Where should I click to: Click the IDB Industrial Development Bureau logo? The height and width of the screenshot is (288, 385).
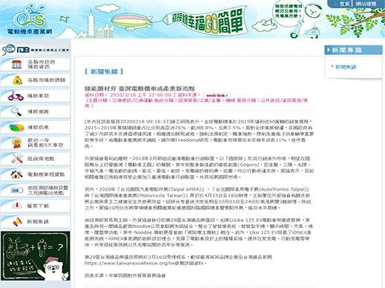tap(36, 50)
